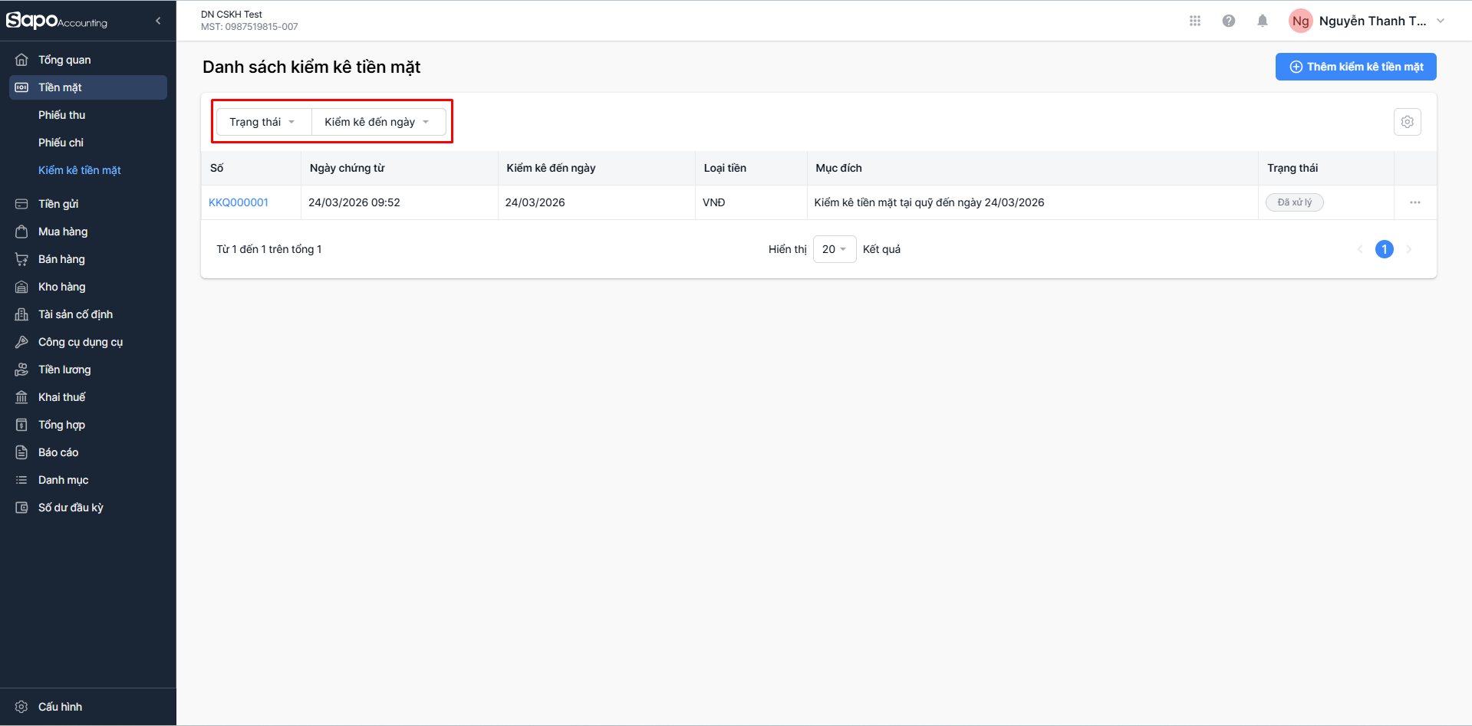Open the KKQ000001 document link
This screenshot has width=1472, height=726.
(239, 202)
